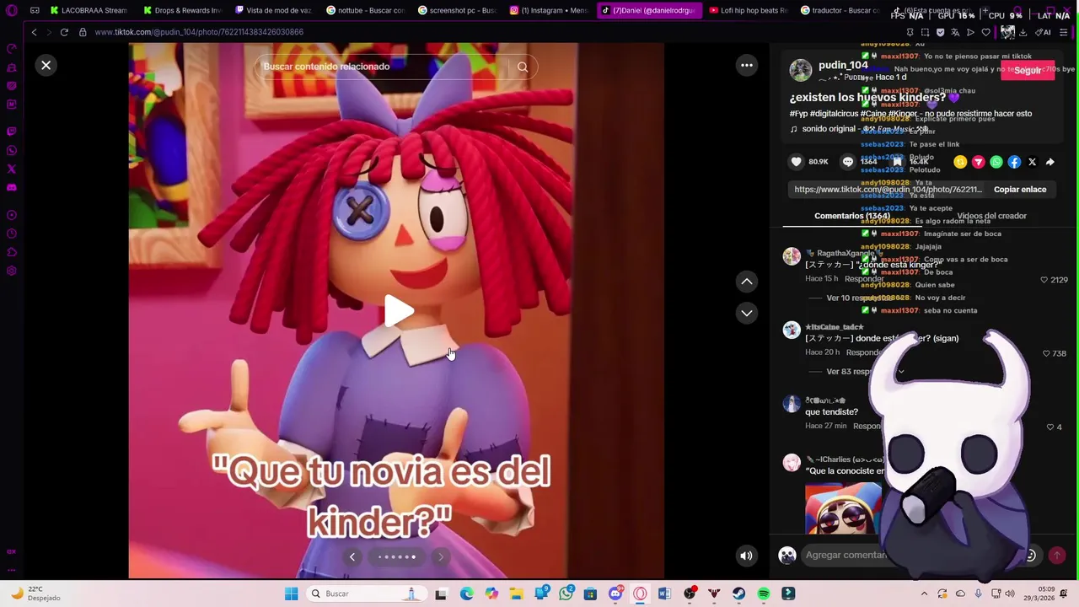Go back in browser history
Image resolution: width=1079 pixels, height=607 pixels.
point(34,32)
